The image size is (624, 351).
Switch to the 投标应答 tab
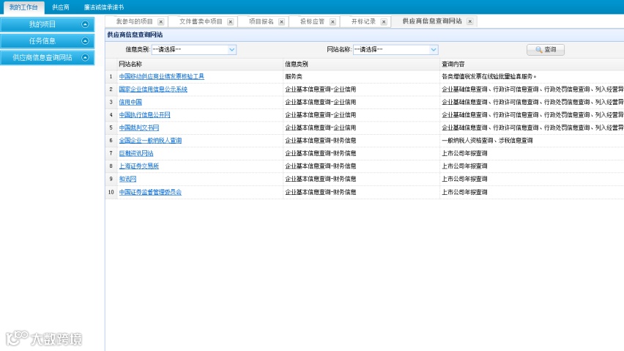[312, 21]
